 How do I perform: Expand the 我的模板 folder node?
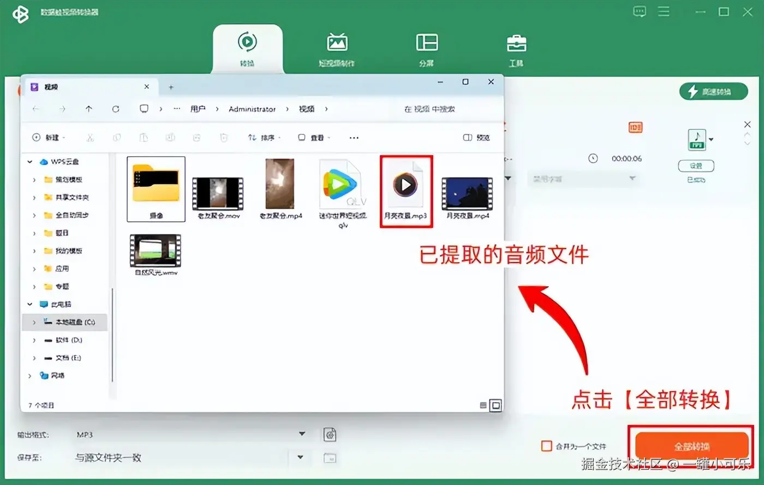(34, 251)
